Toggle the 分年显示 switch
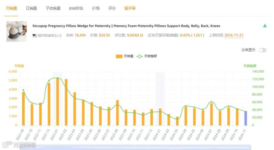This screenshot has width=274, height=150. pyautogui.click(x=263, y=50)
